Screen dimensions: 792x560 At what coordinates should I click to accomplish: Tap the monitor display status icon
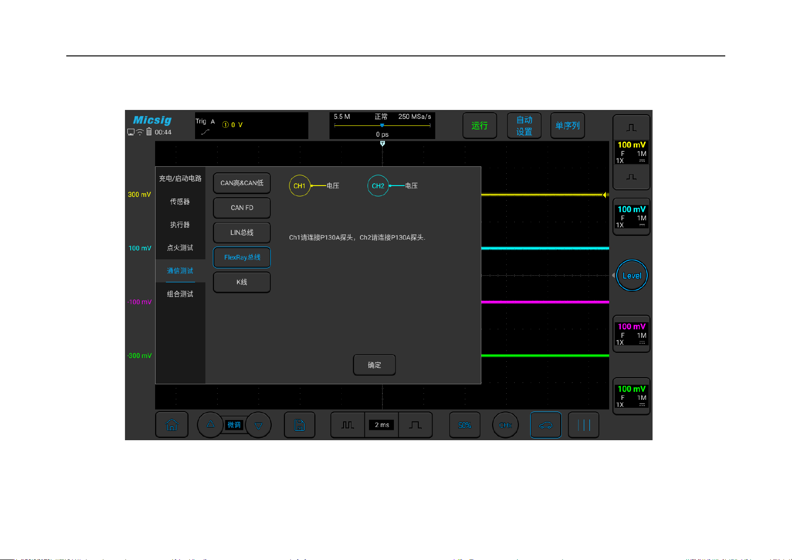coord(131,132)
